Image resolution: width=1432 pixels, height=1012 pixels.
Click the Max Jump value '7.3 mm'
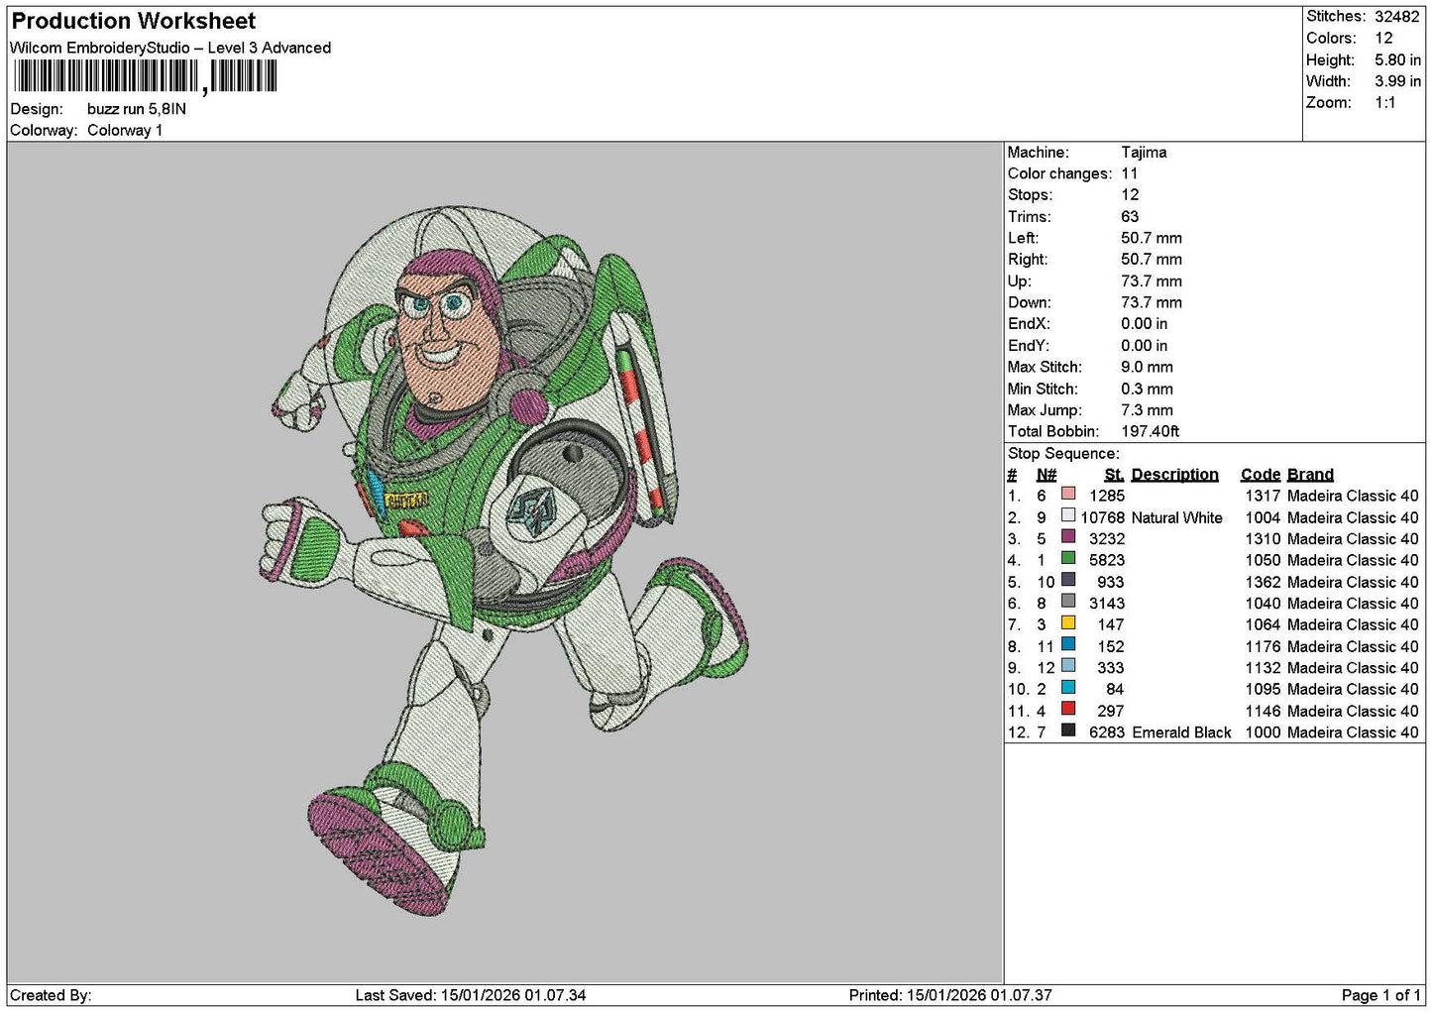click(x=1147, y=410)
